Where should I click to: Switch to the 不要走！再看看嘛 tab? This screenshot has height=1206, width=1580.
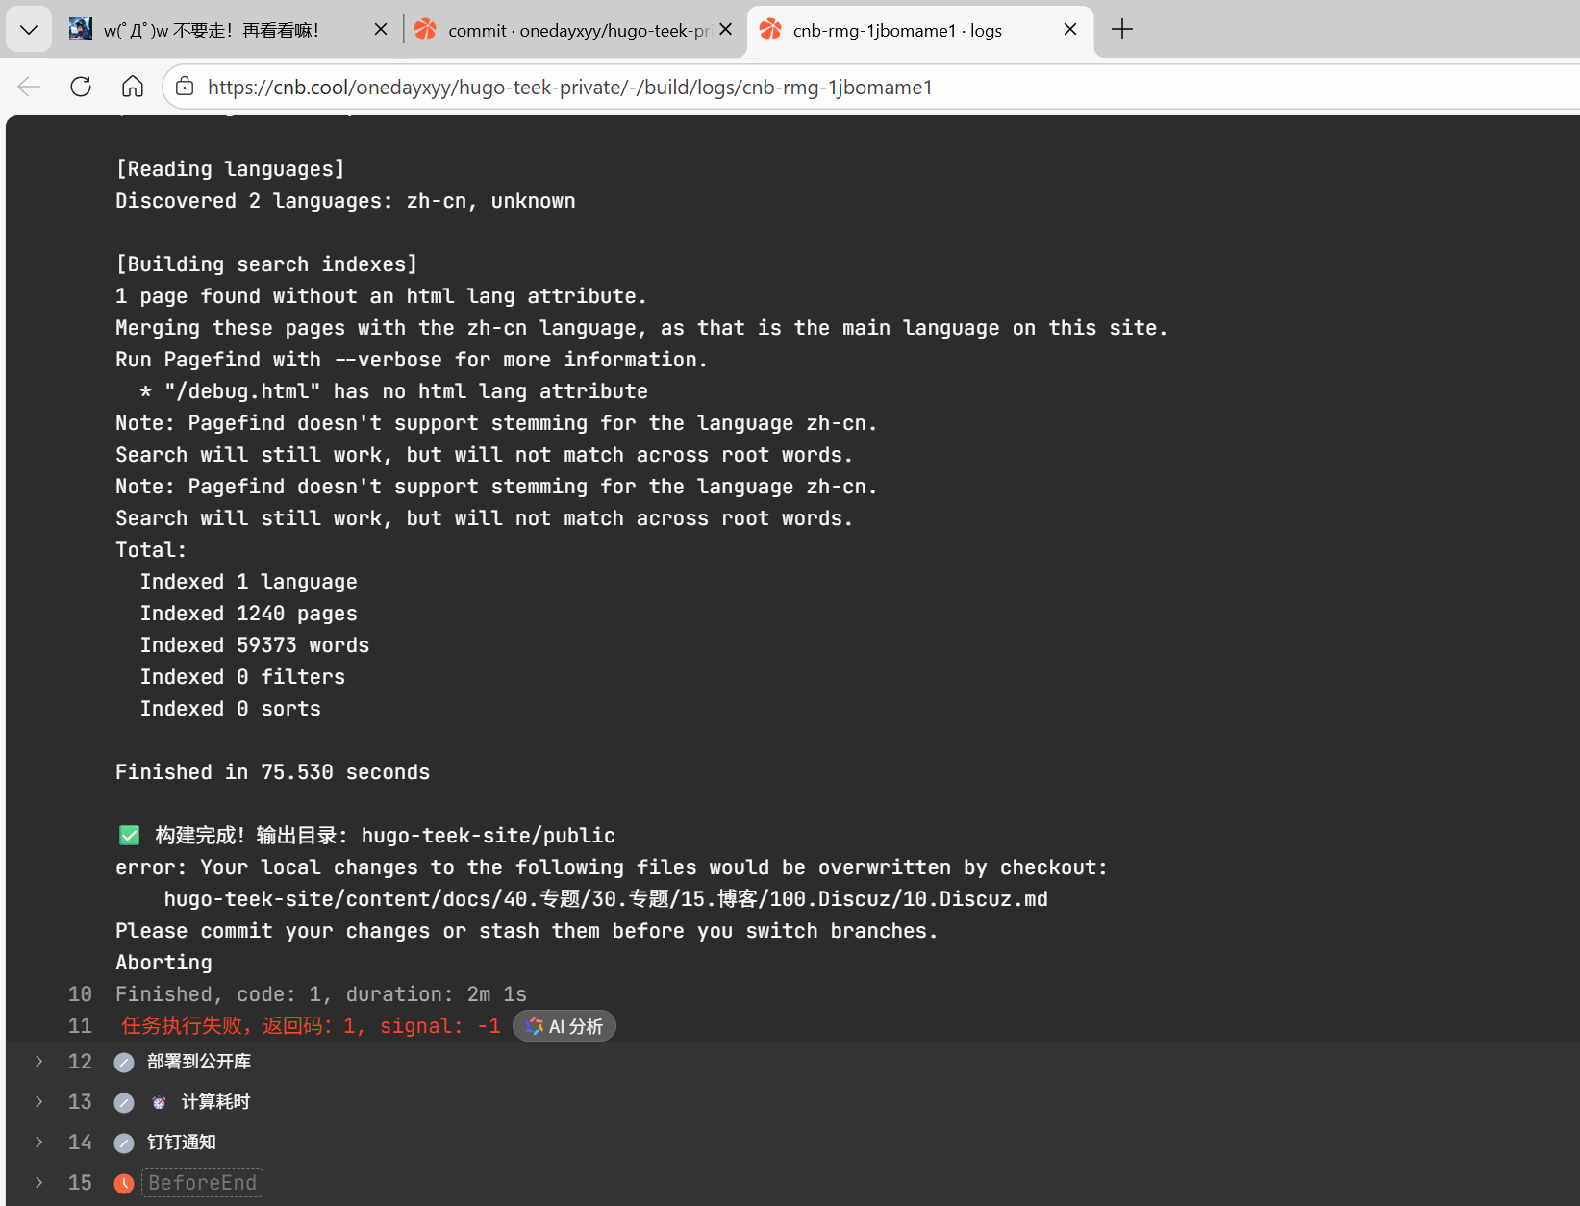point(212,30)
